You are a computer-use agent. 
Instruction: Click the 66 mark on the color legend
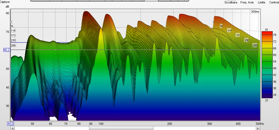point(275,48)
